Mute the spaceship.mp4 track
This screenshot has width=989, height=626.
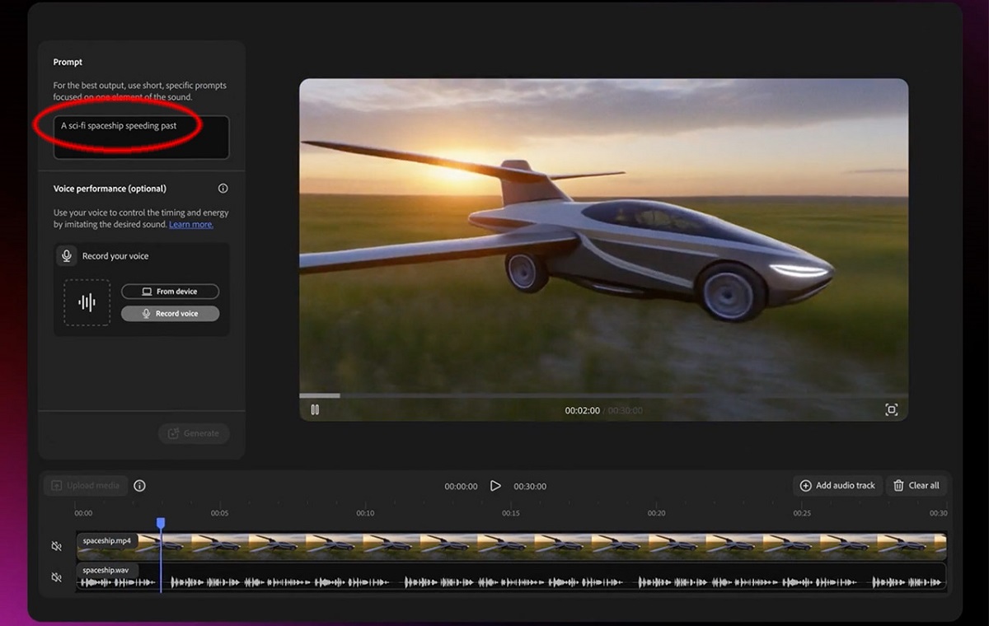57,546
